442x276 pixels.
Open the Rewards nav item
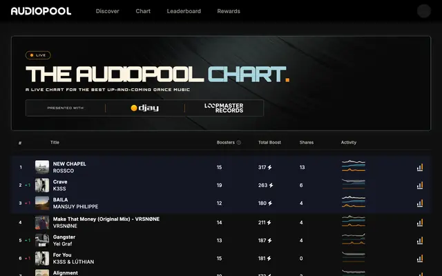[x=229, y=11]
